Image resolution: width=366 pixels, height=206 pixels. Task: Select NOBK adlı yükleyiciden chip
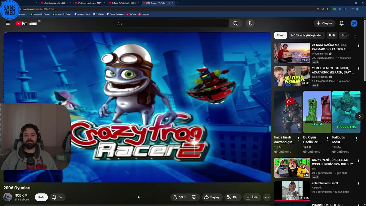(x=307, y=35)
